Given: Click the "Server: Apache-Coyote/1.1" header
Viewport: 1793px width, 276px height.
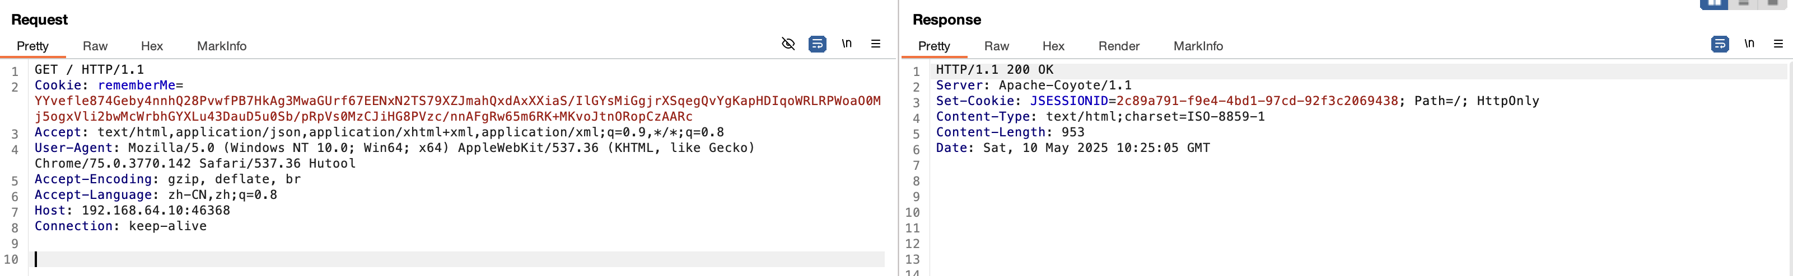Looking at the screenshot, I should tap(1034, 85).
